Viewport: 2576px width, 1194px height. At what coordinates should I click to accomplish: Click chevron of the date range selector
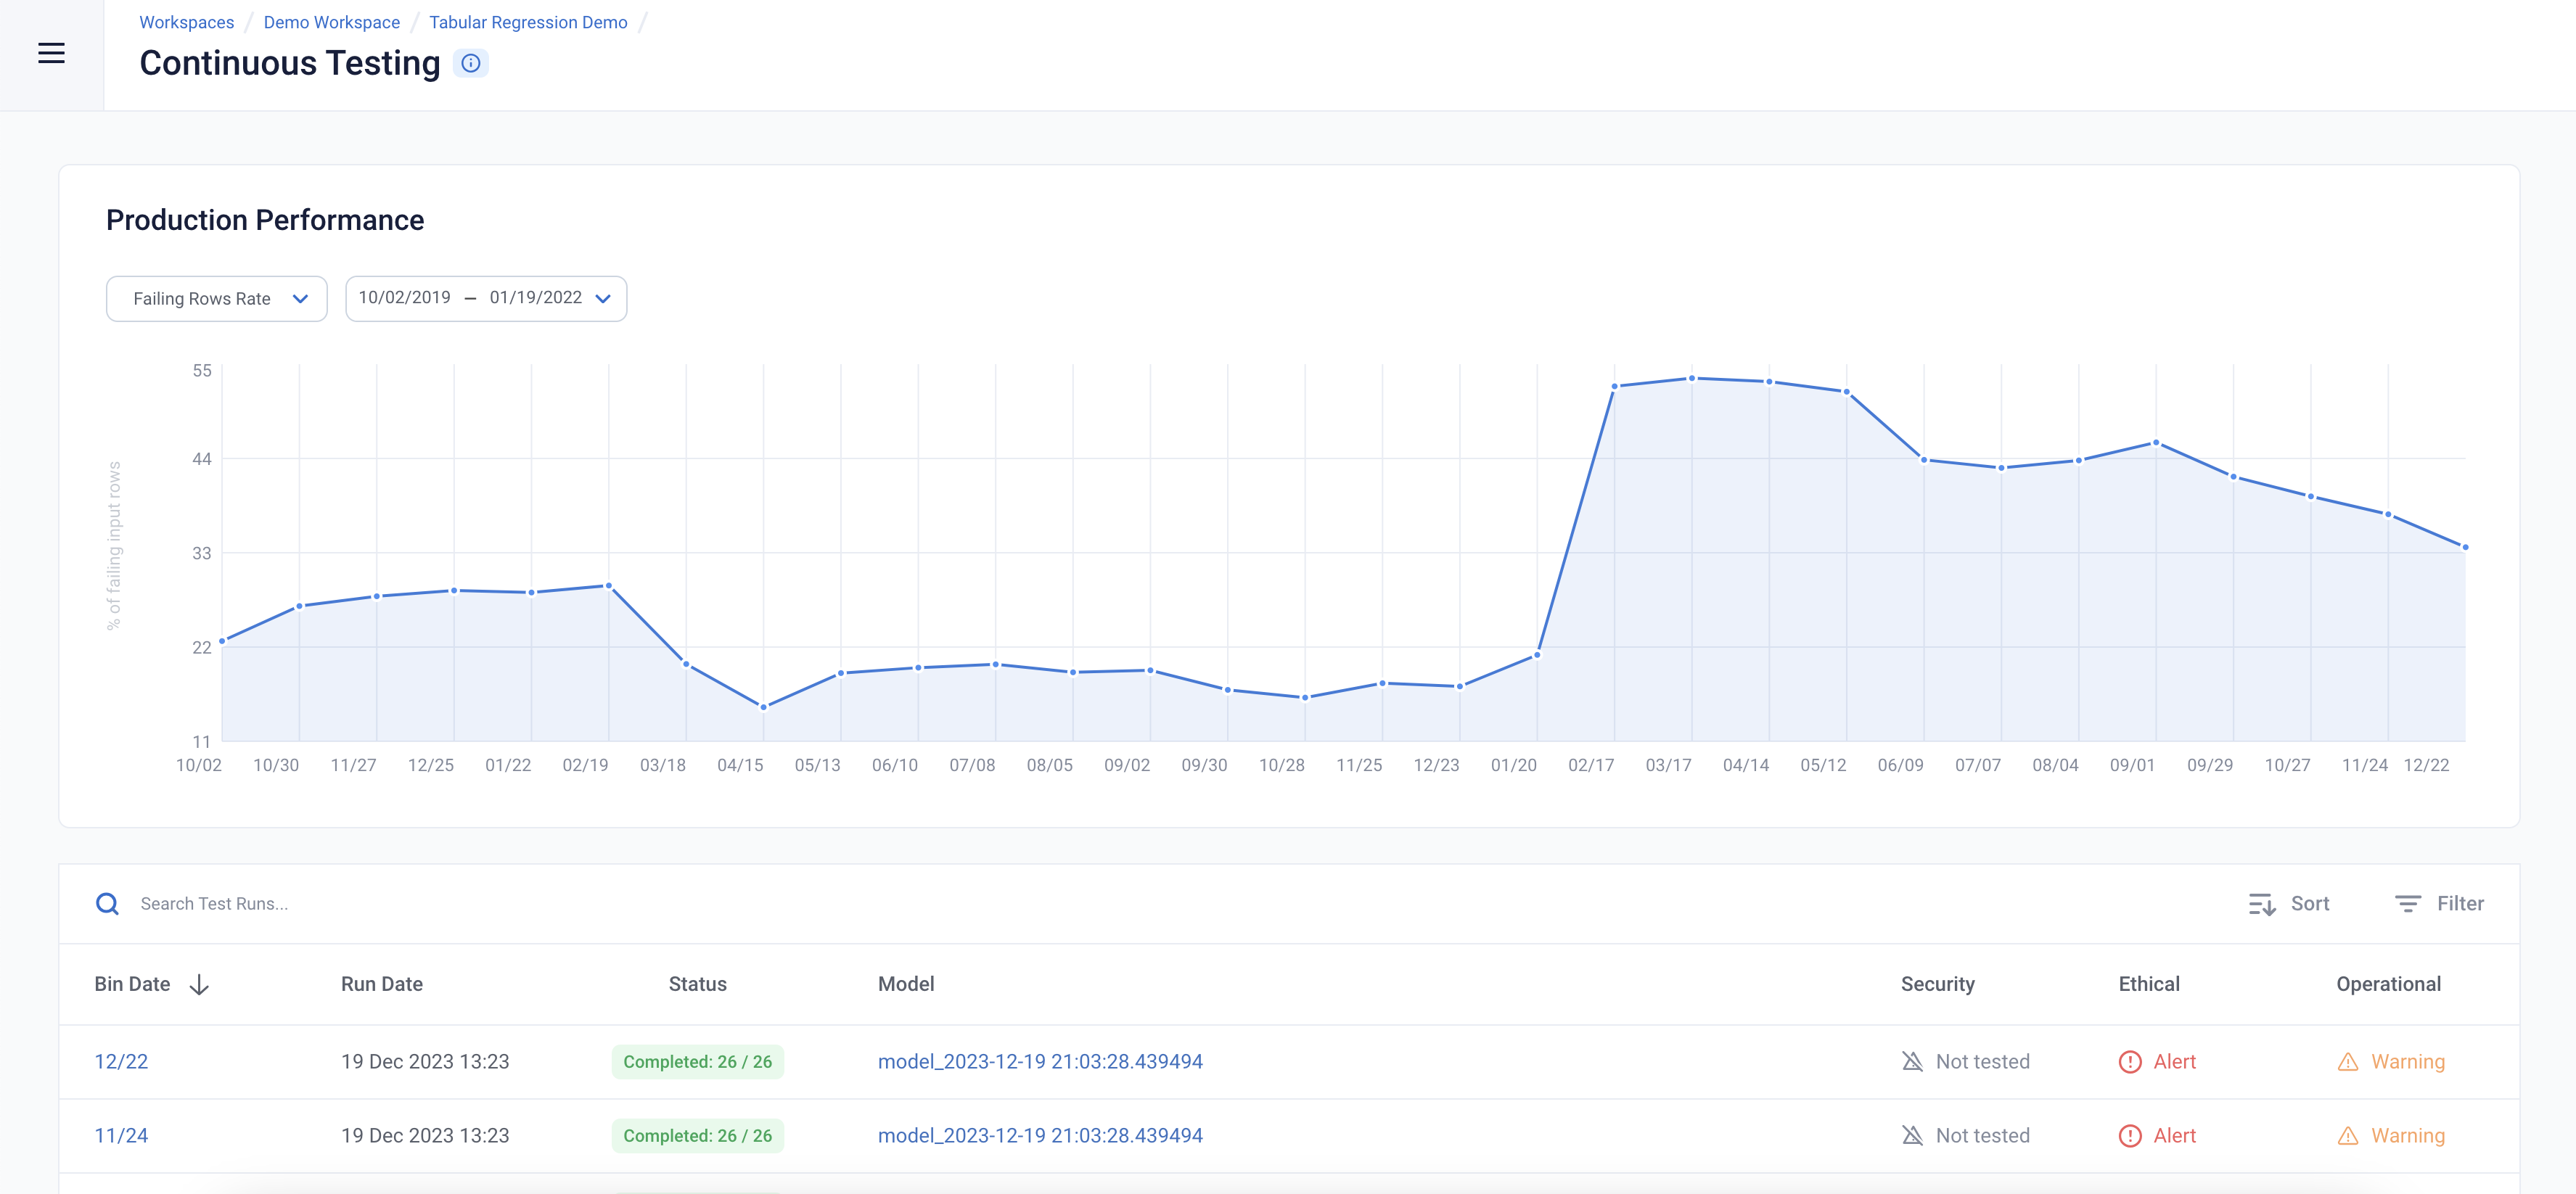click(603, 298)
